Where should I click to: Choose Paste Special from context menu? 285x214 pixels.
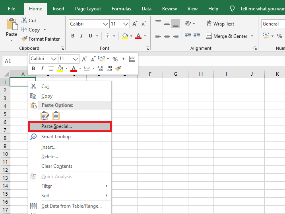point(56,126)
